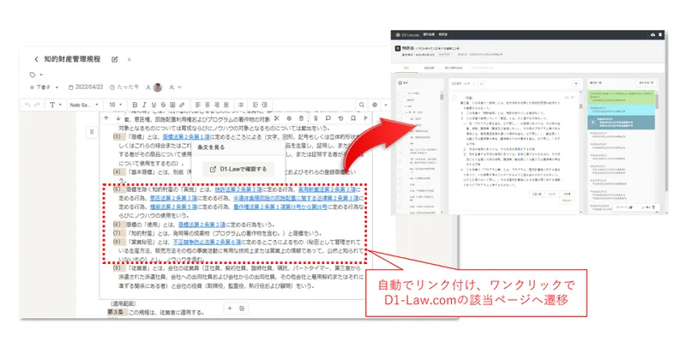Click the search magnifier in editor toolbar
This screenshot has height=360, width=686.
point(362,105)
